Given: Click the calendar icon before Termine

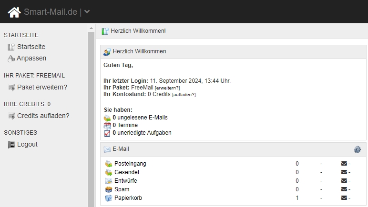Looking at the screenshot, I should pyautogui.click(x=107, y=126).
